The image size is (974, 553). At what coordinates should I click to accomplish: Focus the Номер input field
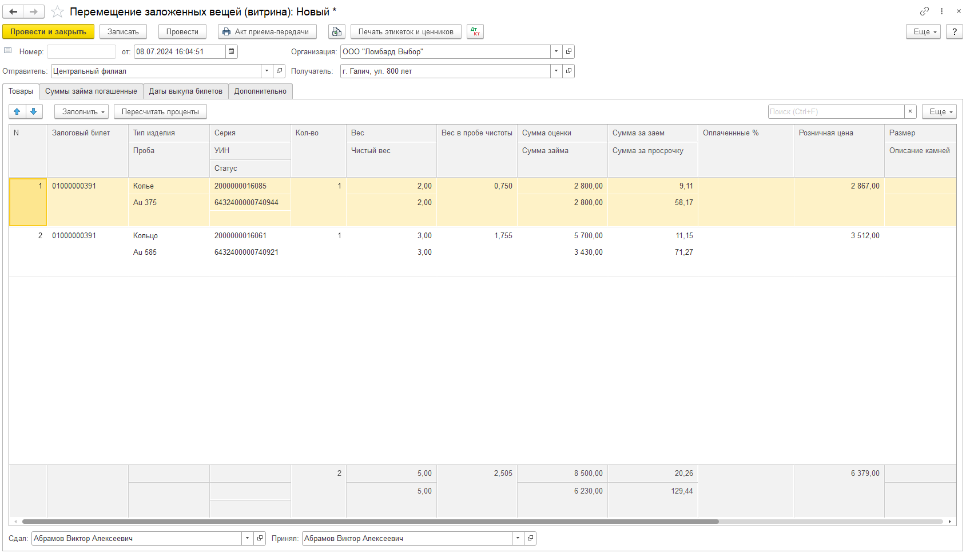pos(81,51)
